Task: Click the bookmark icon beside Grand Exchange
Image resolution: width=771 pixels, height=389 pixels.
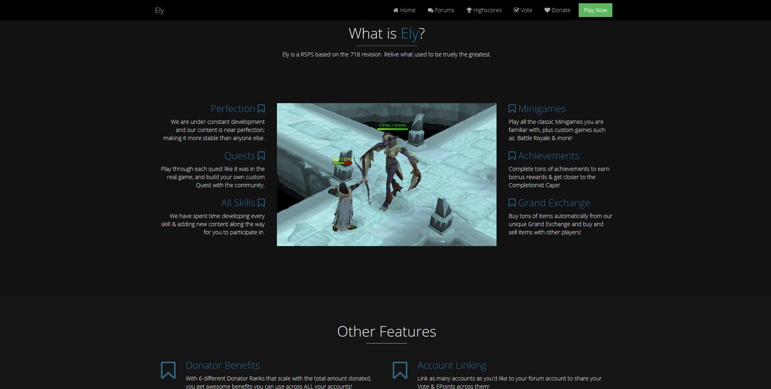Action: (x=512, y=203)
